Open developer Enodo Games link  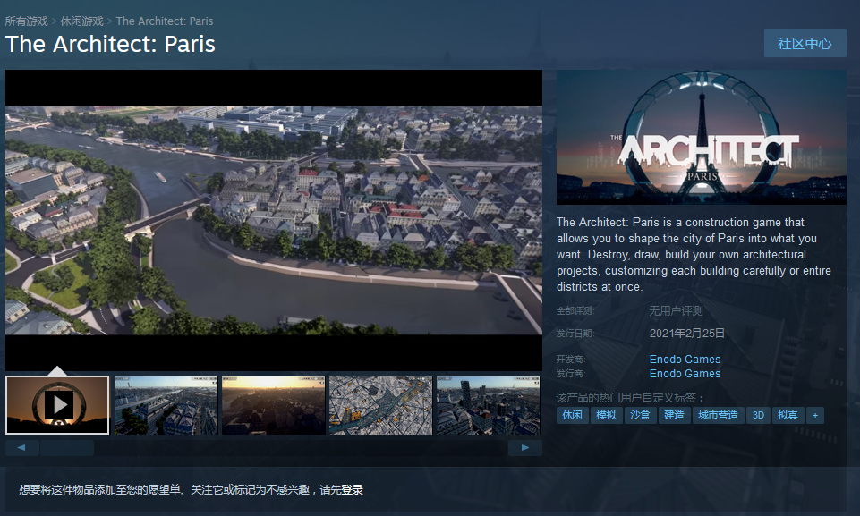[x=685, y=360]
